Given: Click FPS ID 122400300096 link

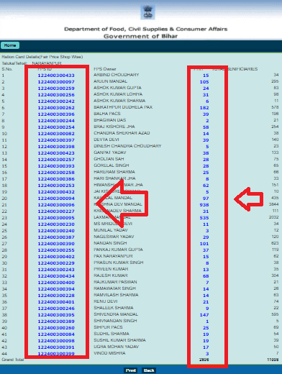Looking at the screenshot, I should (x=56, y=205).
